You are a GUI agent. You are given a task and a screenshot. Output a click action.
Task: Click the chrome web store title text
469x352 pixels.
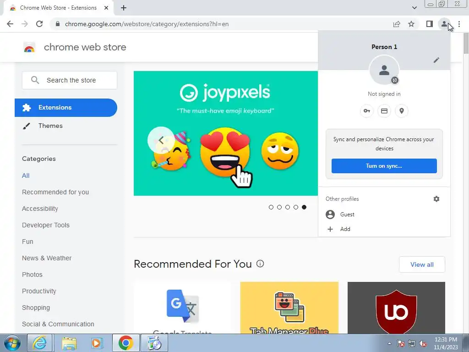(85, 47)
